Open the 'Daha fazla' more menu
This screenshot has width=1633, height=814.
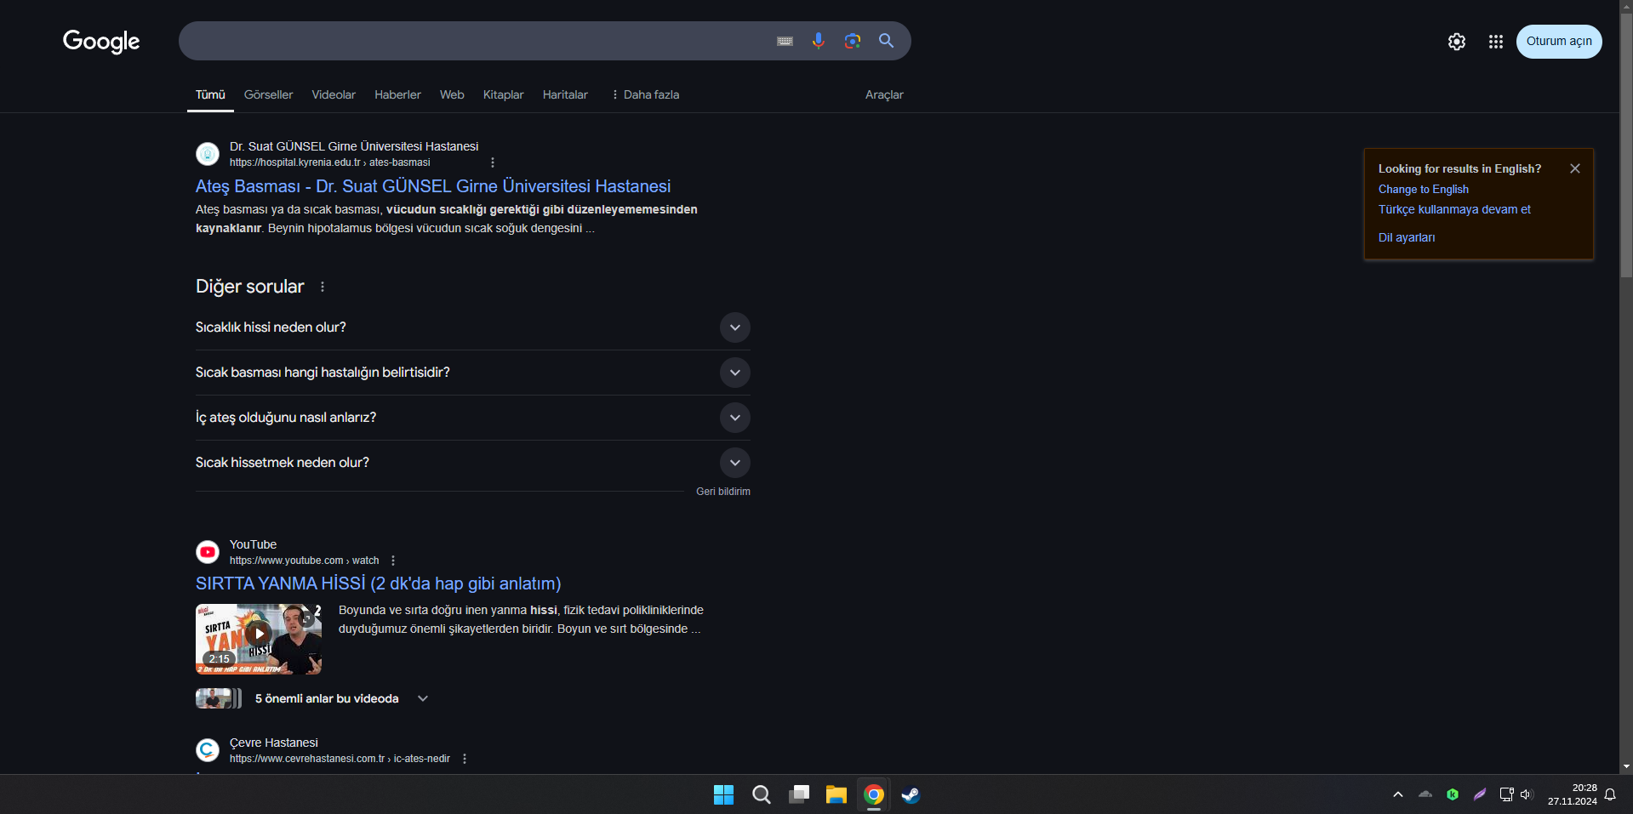[x=645, y=94]
